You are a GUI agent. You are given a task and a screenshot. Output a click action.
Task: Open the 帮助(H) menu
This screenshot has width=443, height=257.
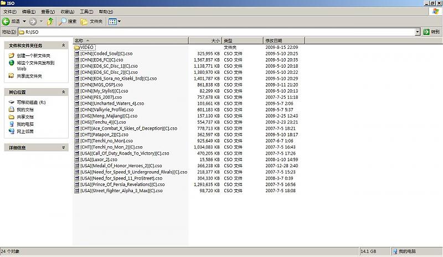[106, 12]
